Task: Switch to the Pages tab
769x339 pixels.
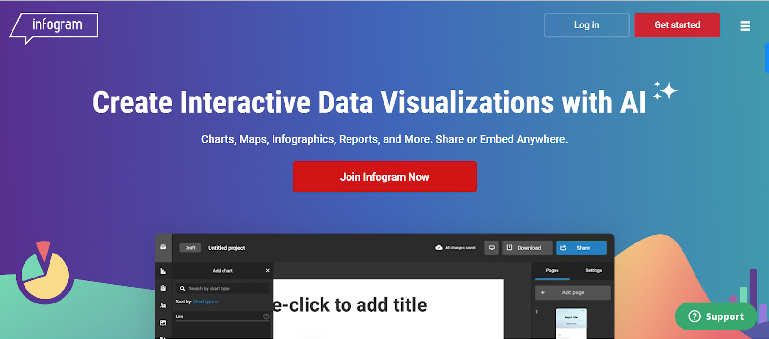Action: 552,270
